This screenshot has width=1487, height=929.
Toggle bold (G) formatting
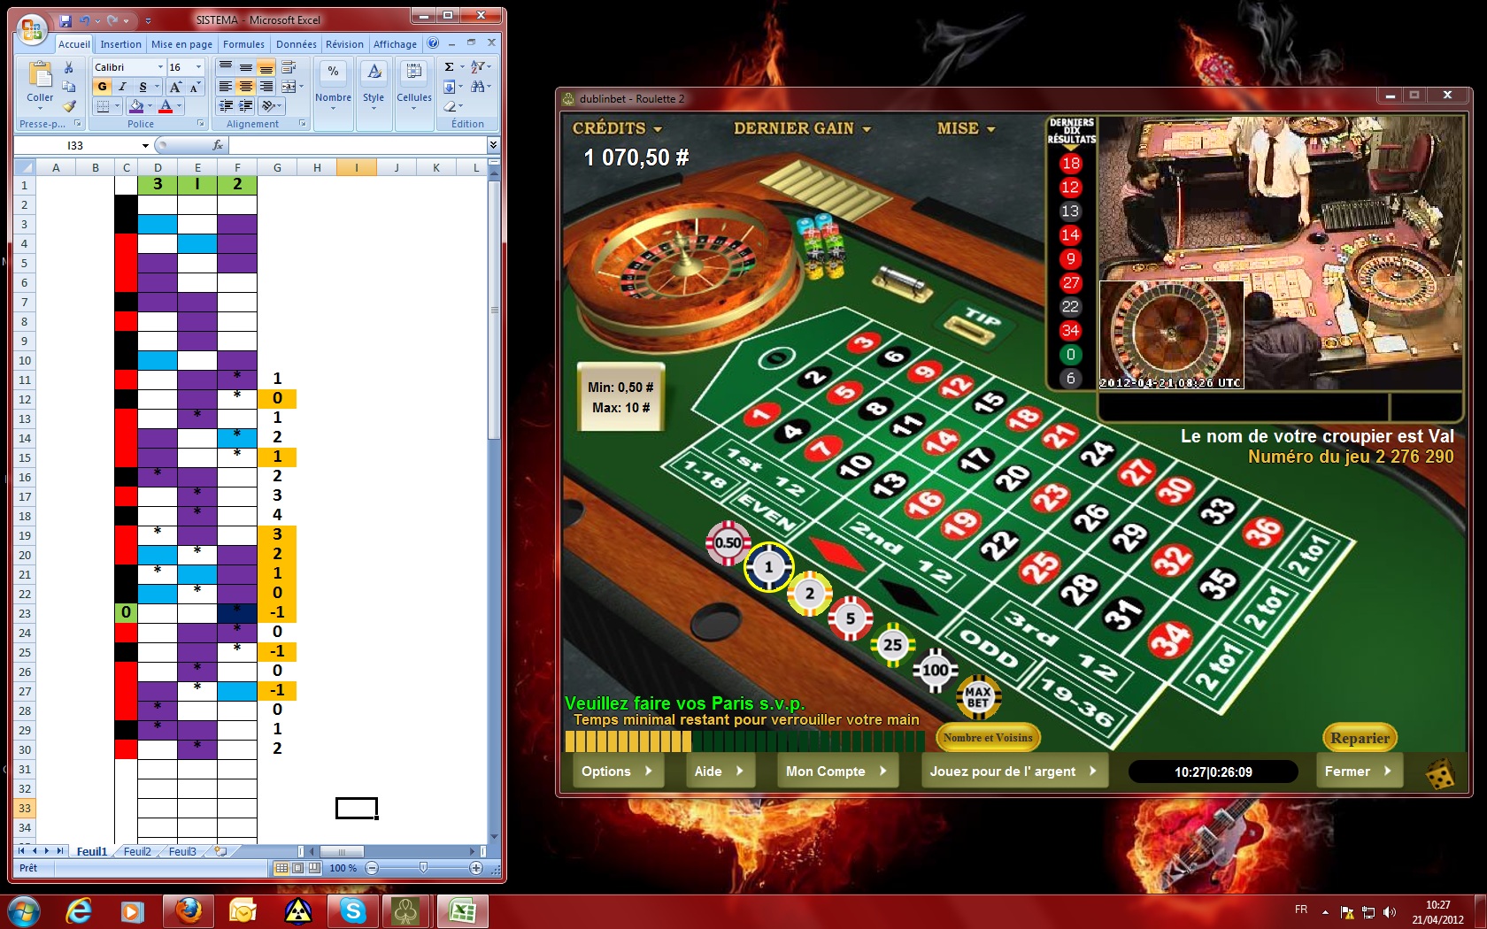click(x=103, y=87)
